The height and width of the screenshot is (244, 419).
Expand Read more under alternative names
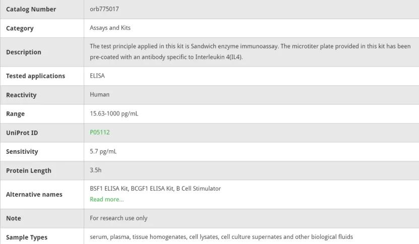click(106, 200)
